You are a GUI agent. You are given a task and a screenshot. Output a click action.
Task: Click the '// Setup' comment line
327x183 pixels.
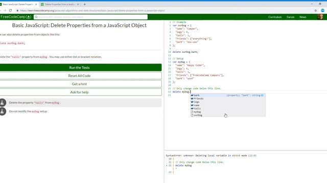click(x=178, y=58)
